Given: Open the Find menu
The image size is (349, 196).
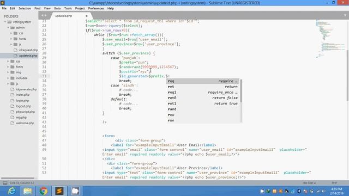Looking at the screenshot, I should (x=38, y=9).
